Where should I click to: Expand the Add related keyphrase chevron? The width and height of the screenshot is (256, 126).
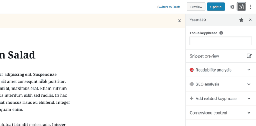(x=249, y=99)
